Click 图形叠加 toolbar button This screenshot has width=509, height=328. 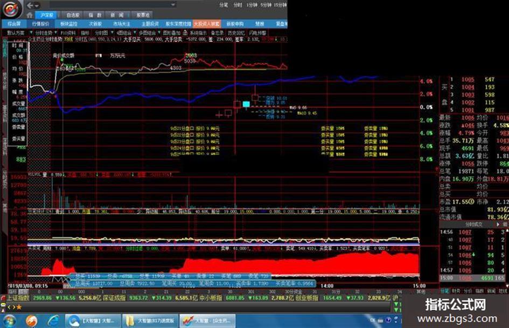171,33
